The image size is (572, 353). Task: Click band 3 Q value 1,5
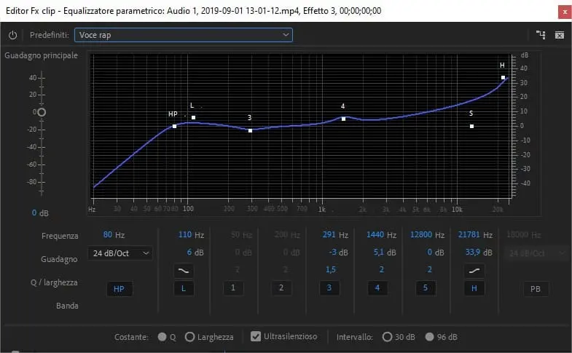[331, 269]
